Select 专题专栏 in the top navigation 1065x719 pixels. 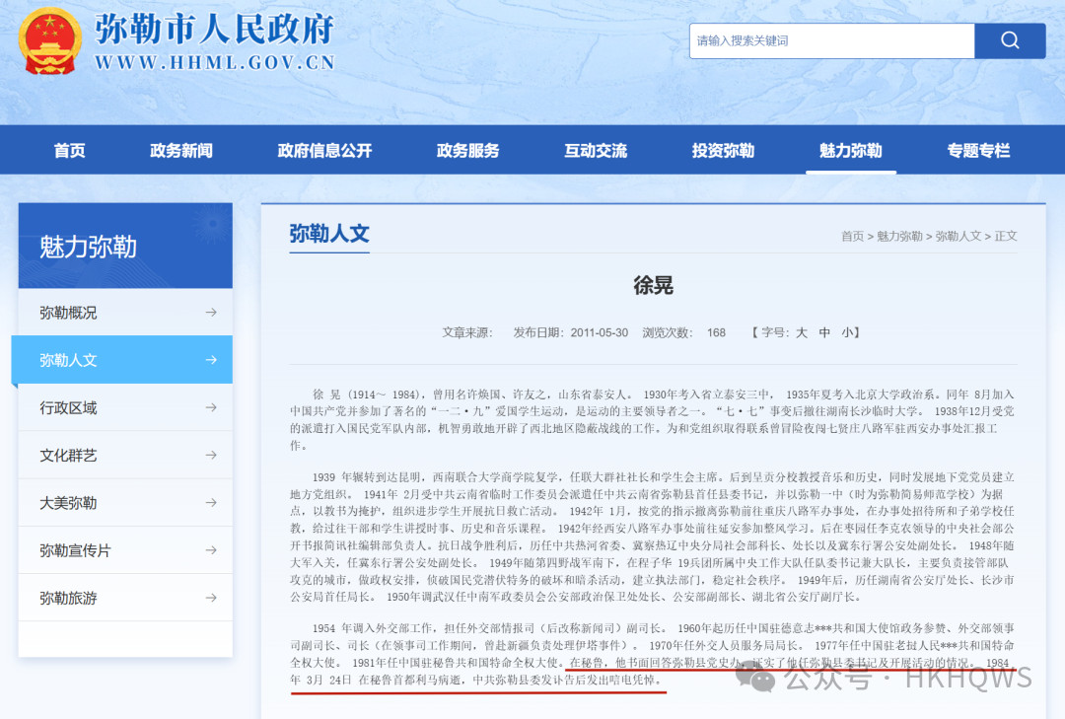coord(978,151)
